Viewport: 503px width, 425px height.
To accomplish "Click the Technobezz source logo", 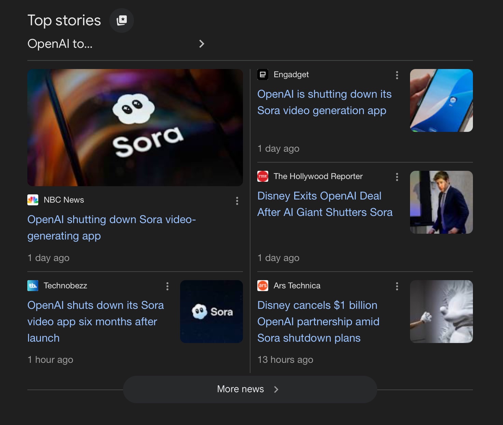I will 33,286.
